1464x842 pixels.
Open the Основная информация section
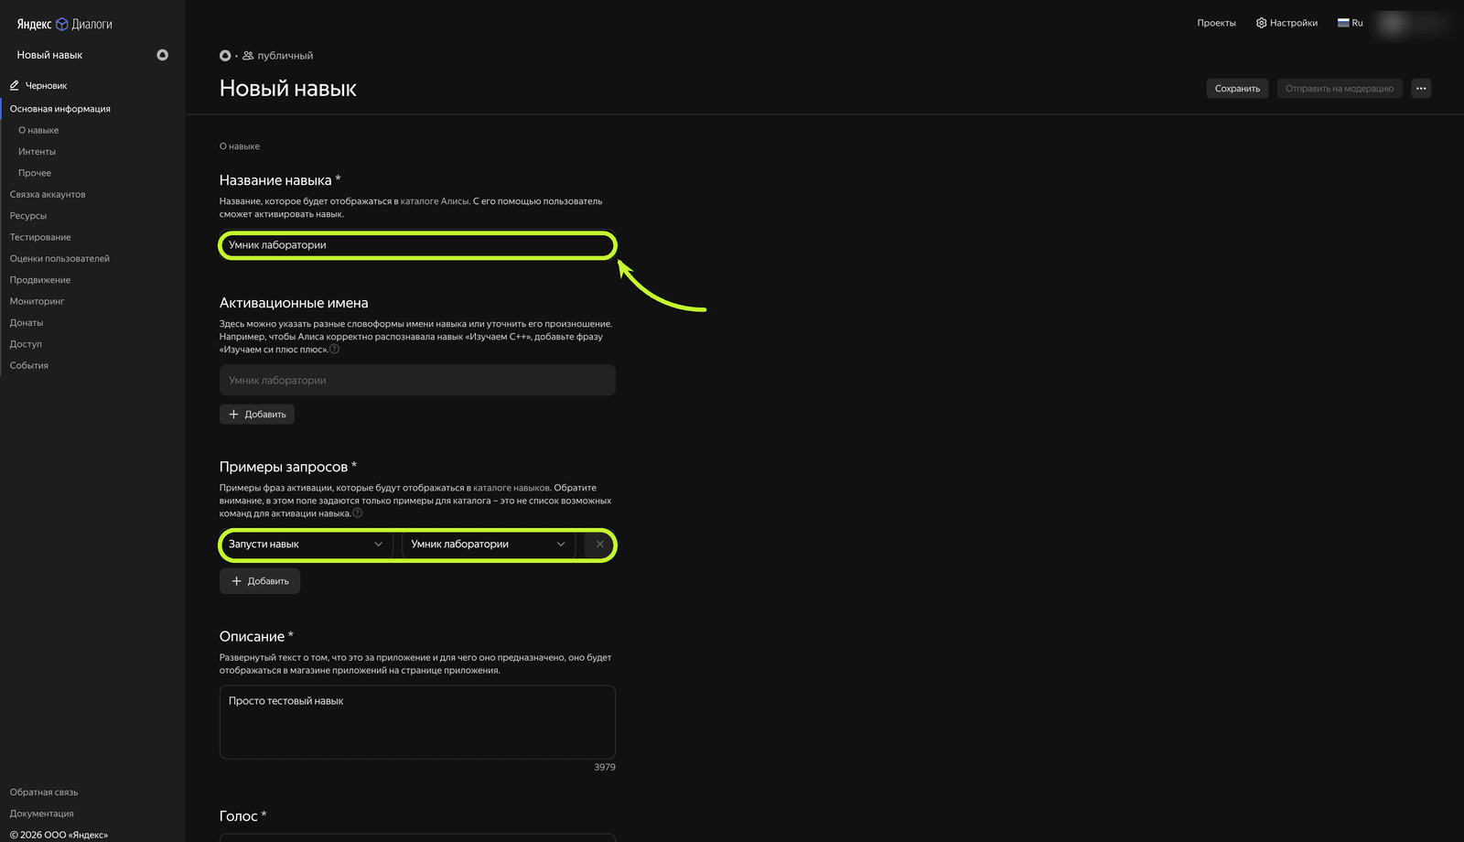[60, 109]
